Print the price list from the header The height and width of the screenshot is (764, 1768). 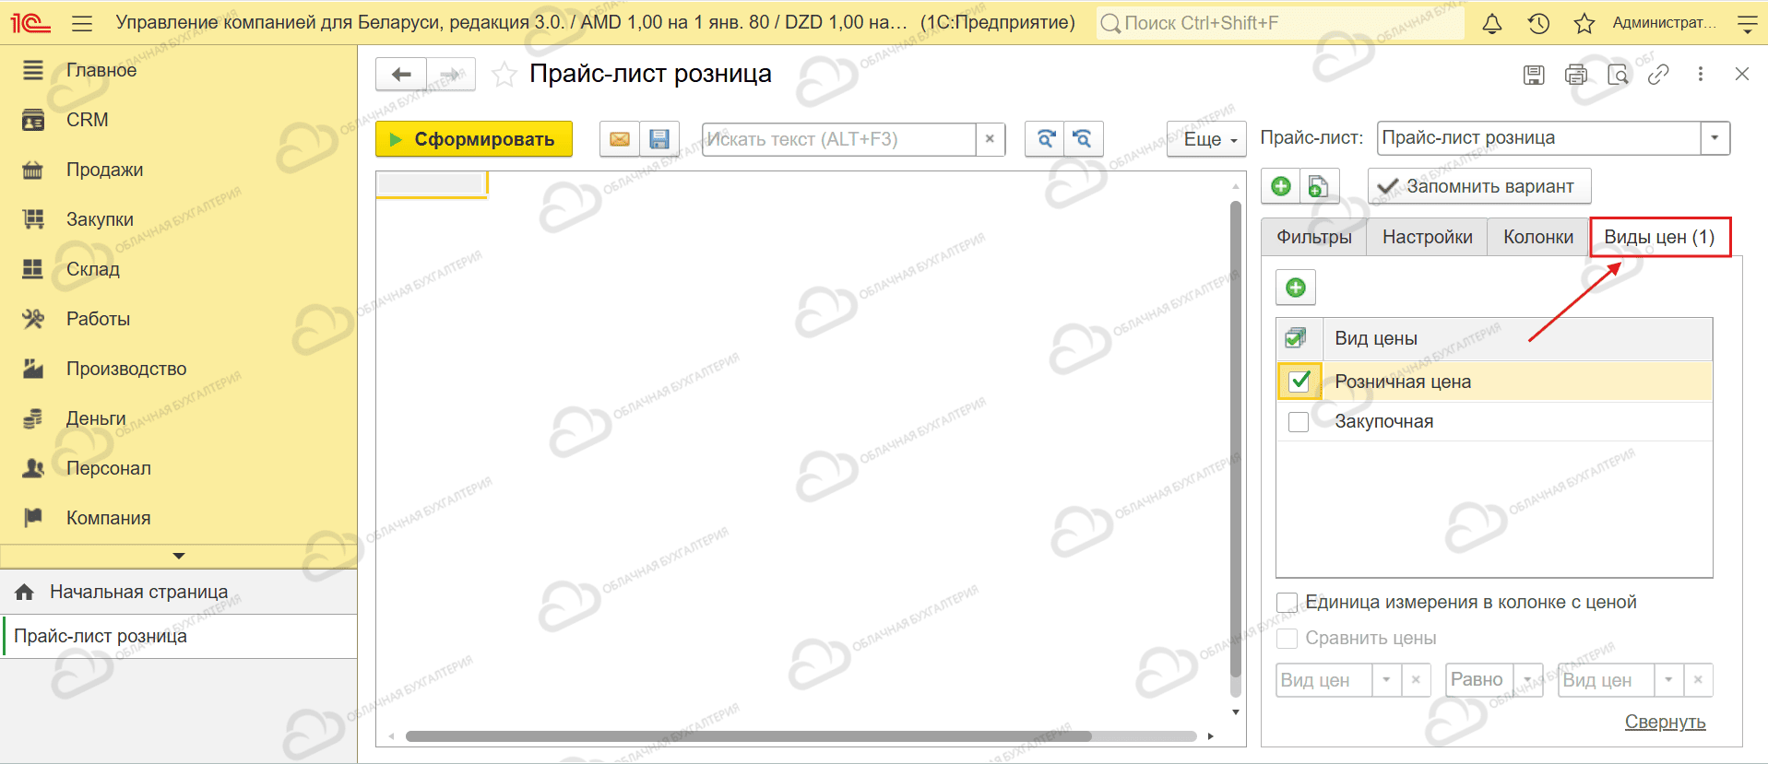1576,75
